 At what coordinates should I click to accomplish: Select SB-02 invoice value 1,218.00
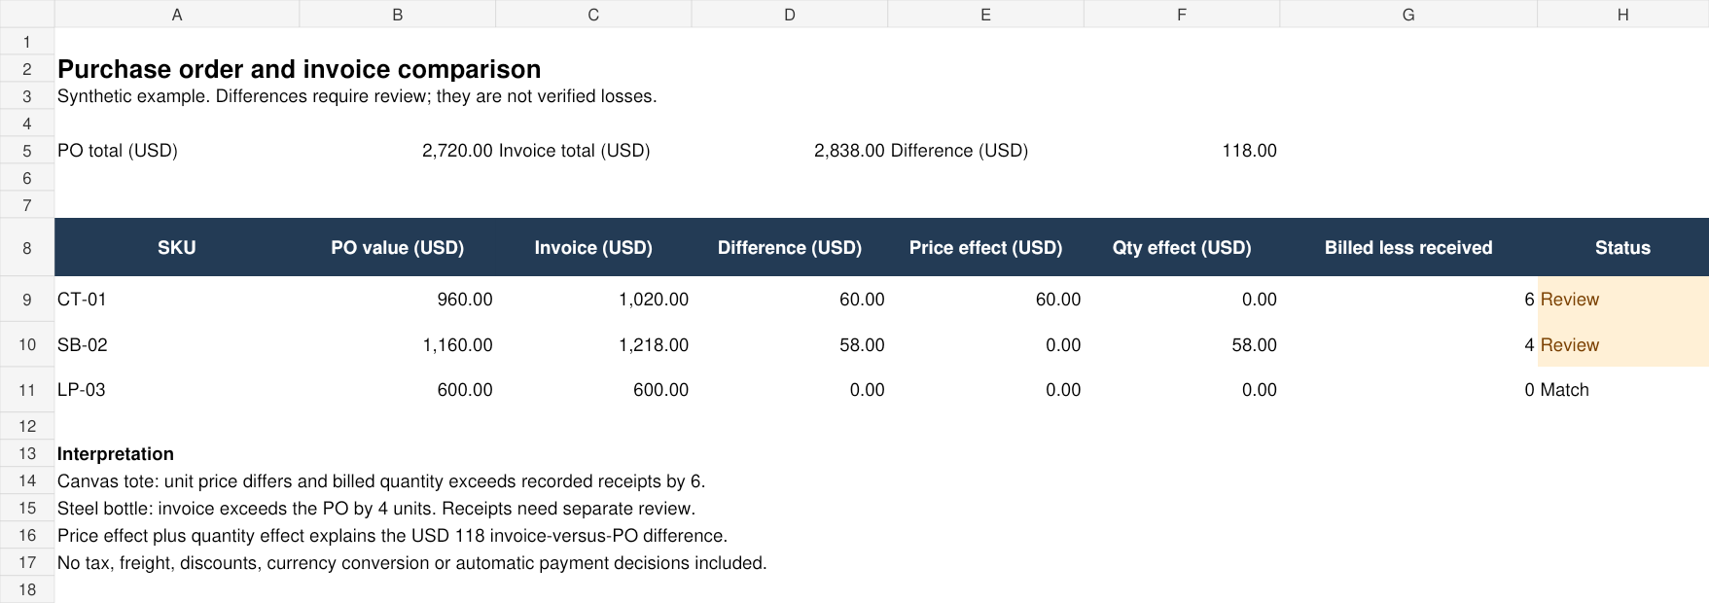pos(593,344)
